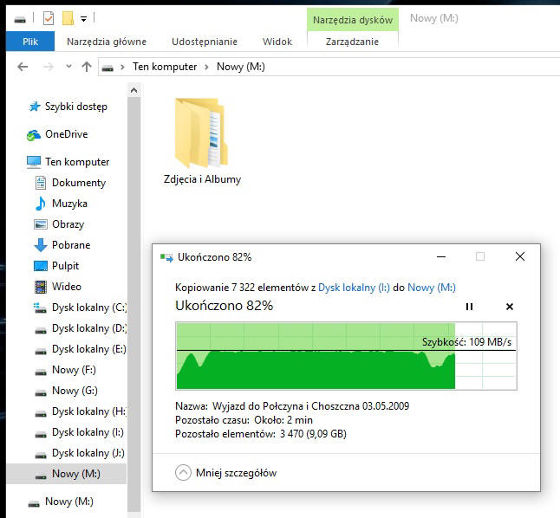The width and height of the screenshot is (560, 518).
Task: Select Dysk lokalny (I:) in the sidebar
Action: (88, 432)
